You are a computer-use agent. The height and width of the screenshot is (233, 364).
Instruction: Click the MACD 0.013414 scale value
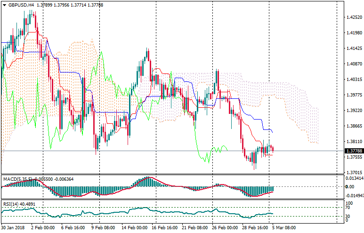(x=354, y=178)
